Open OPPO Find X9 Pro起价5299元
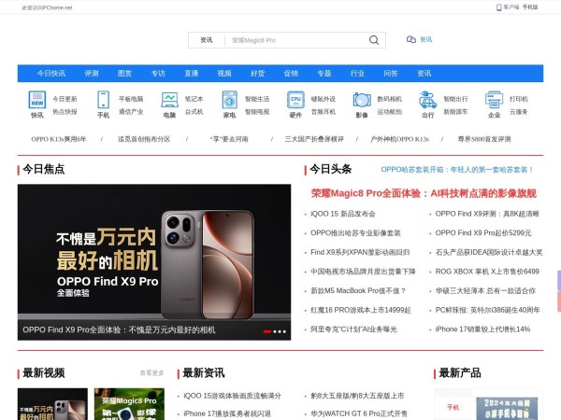This screenshot has width=561, height=420. 483,232
